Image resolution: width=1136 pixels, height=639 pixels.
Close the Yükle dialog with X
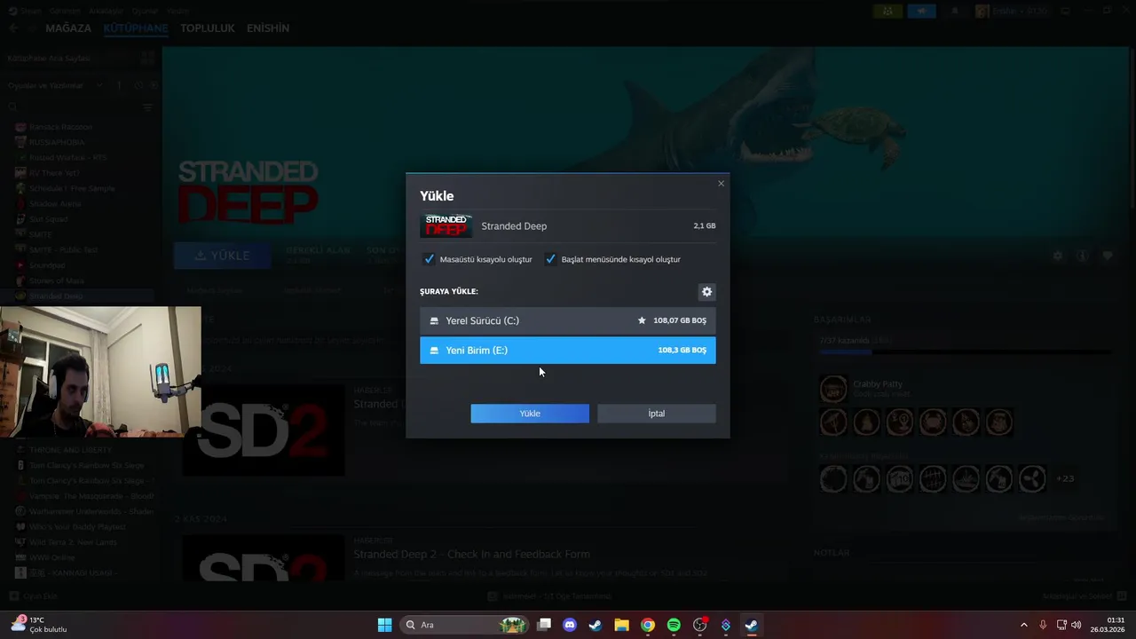(721, 184)
